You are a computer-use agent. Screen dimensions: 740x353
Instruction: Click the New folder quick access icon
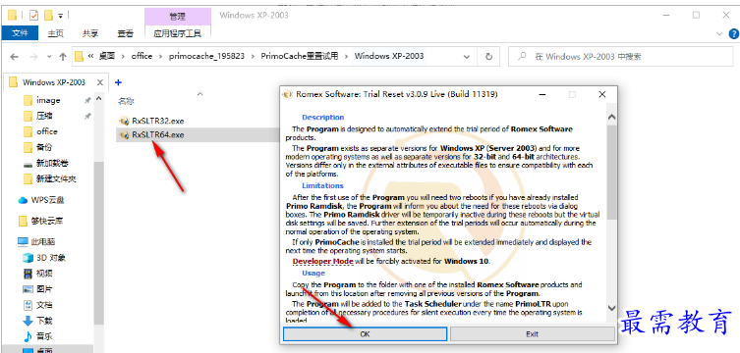coord(48,16)
